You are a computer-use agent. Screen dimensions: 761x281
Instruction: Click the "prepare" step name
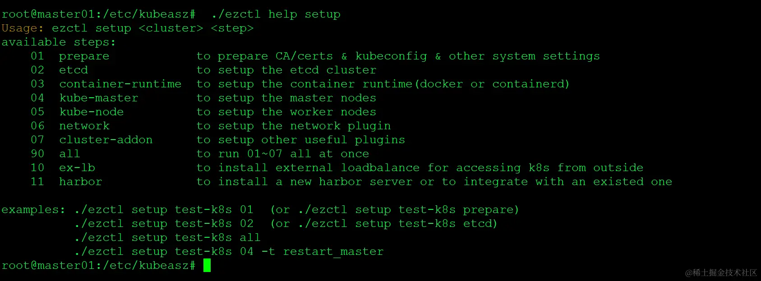[x=84, y=56]
